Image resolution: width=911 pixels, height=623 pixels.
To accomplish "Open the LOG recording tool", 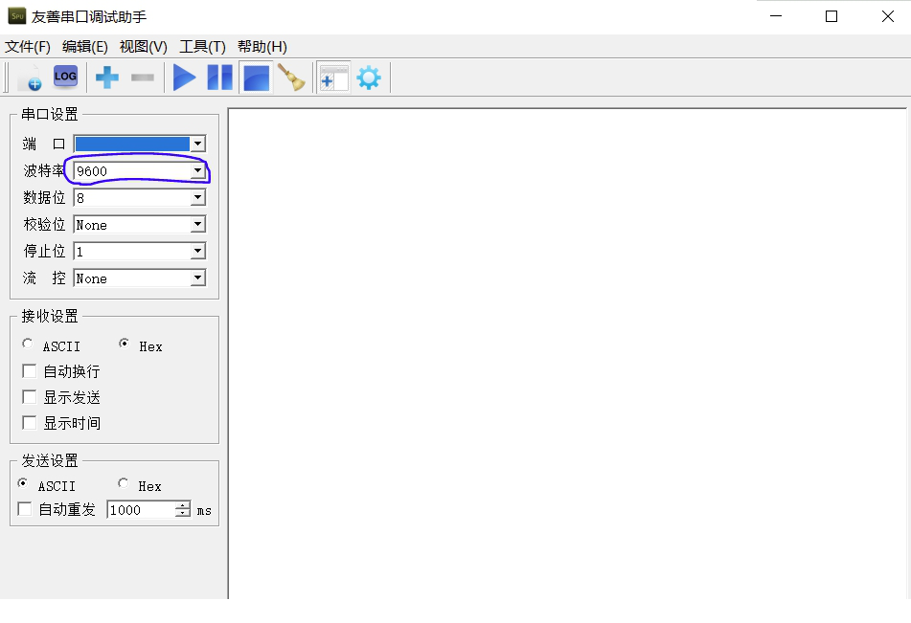I will point(65,77).
